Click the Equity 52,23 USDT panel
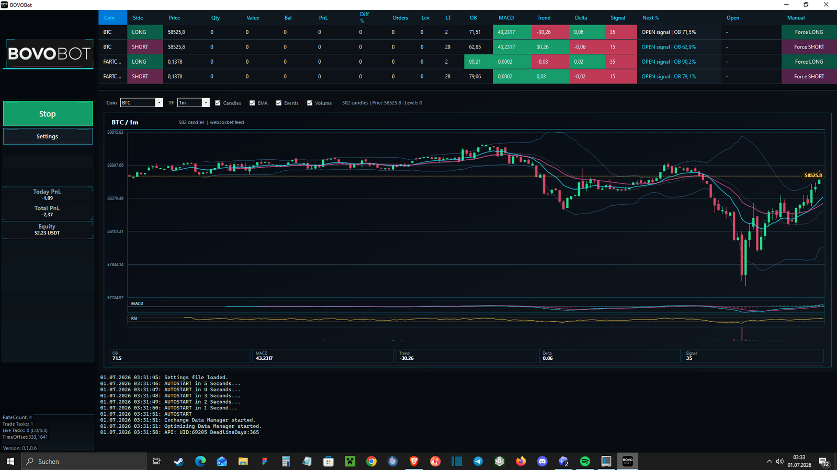This screenshot has width=837, height=470. [x=48, y=230]
